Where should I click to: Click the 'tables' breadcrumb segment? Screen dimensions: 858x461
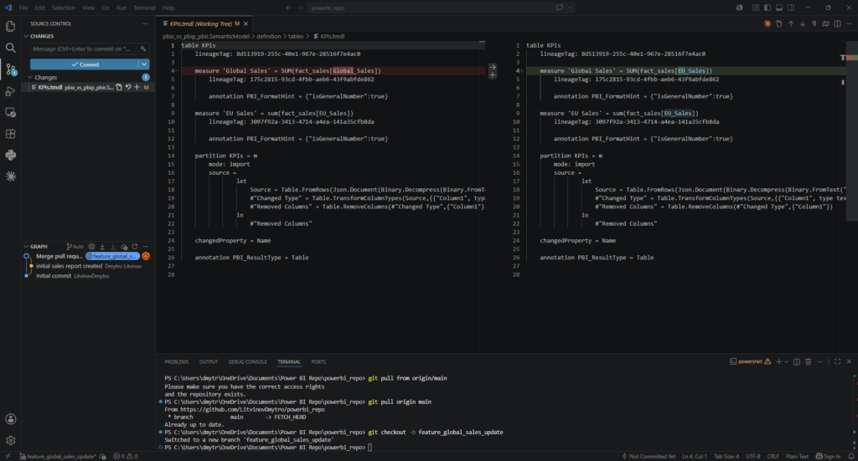[296, 37]
